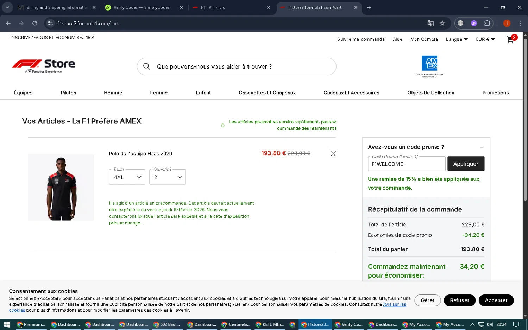The image size is (528, 330).
Task: Click the page vertical scrollbar
Action: click(x=525, y=120)
